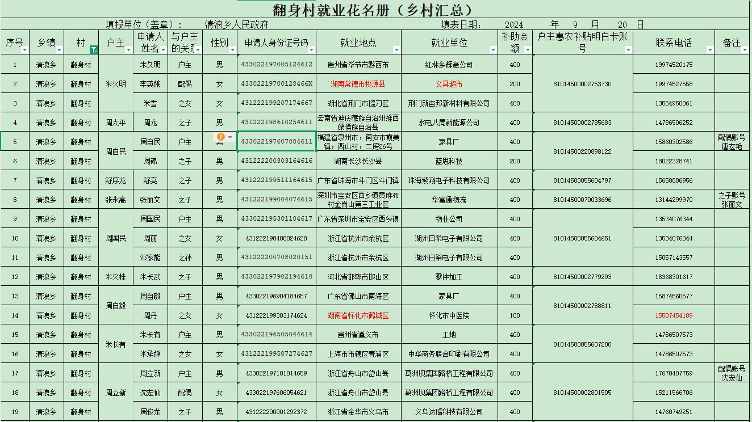Expand the error indicator options arrow

point(230,137)
